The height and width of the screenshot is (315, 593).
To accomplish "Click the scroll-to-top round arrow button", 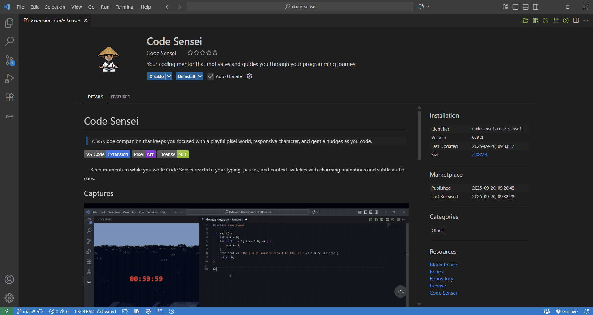I will pyautogui.click(x=400, y=291).
